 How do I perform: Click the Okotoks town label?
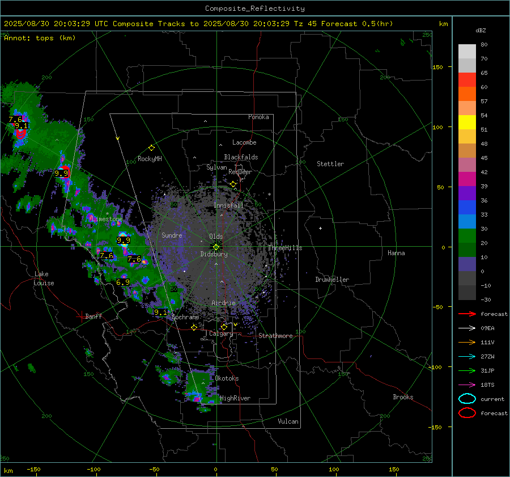(227, 378)
